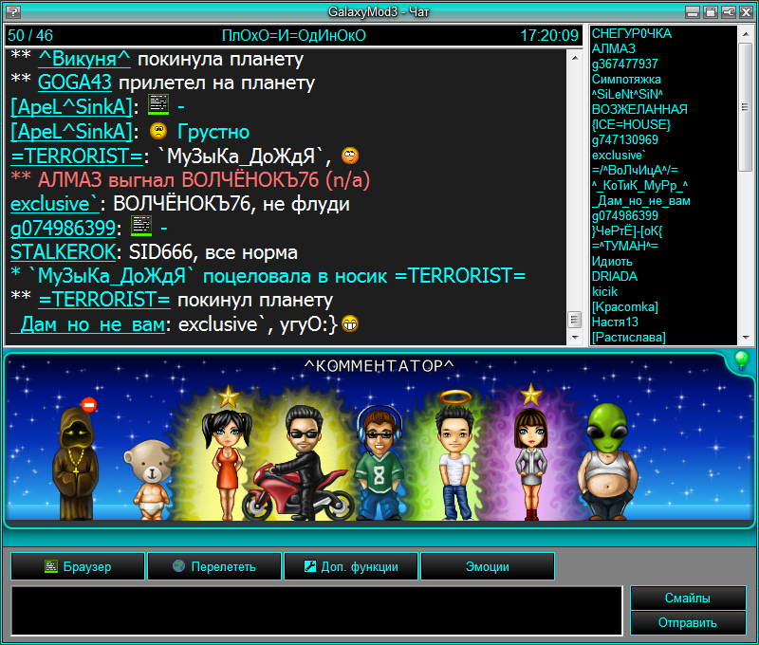Click user list scroll down arrow
Viewport: 759px width, 645px height.
coord(746,338)
